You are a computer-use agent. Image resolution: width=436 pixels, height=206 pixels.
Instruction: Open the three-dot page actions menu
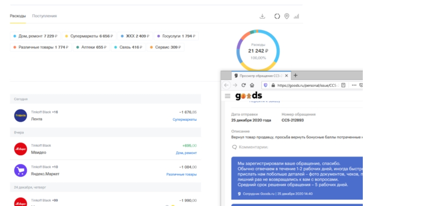coord(354,85)
